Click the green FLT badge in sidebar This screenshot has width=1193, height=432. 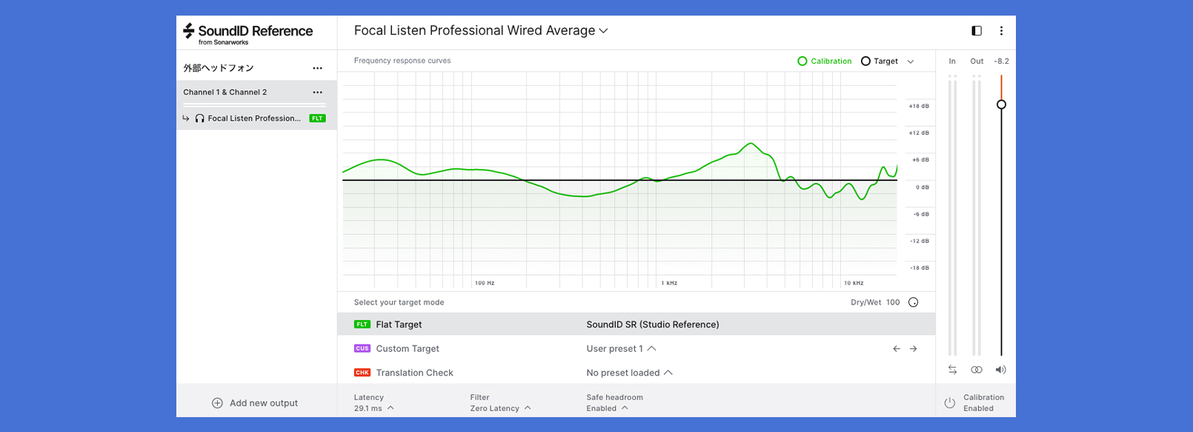coord(318,119)
